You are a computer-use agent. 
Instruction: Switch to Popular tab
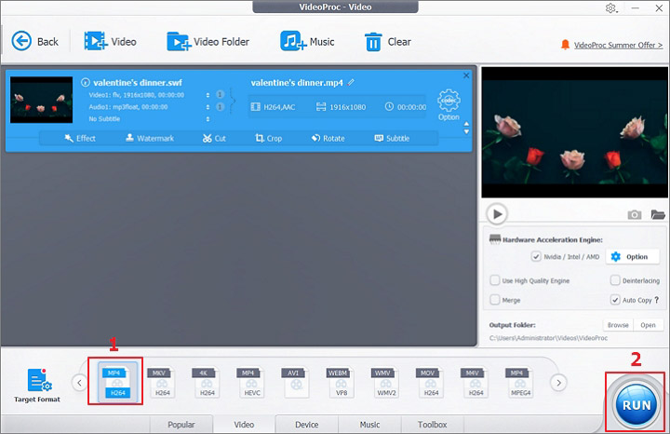click(181, 424)
